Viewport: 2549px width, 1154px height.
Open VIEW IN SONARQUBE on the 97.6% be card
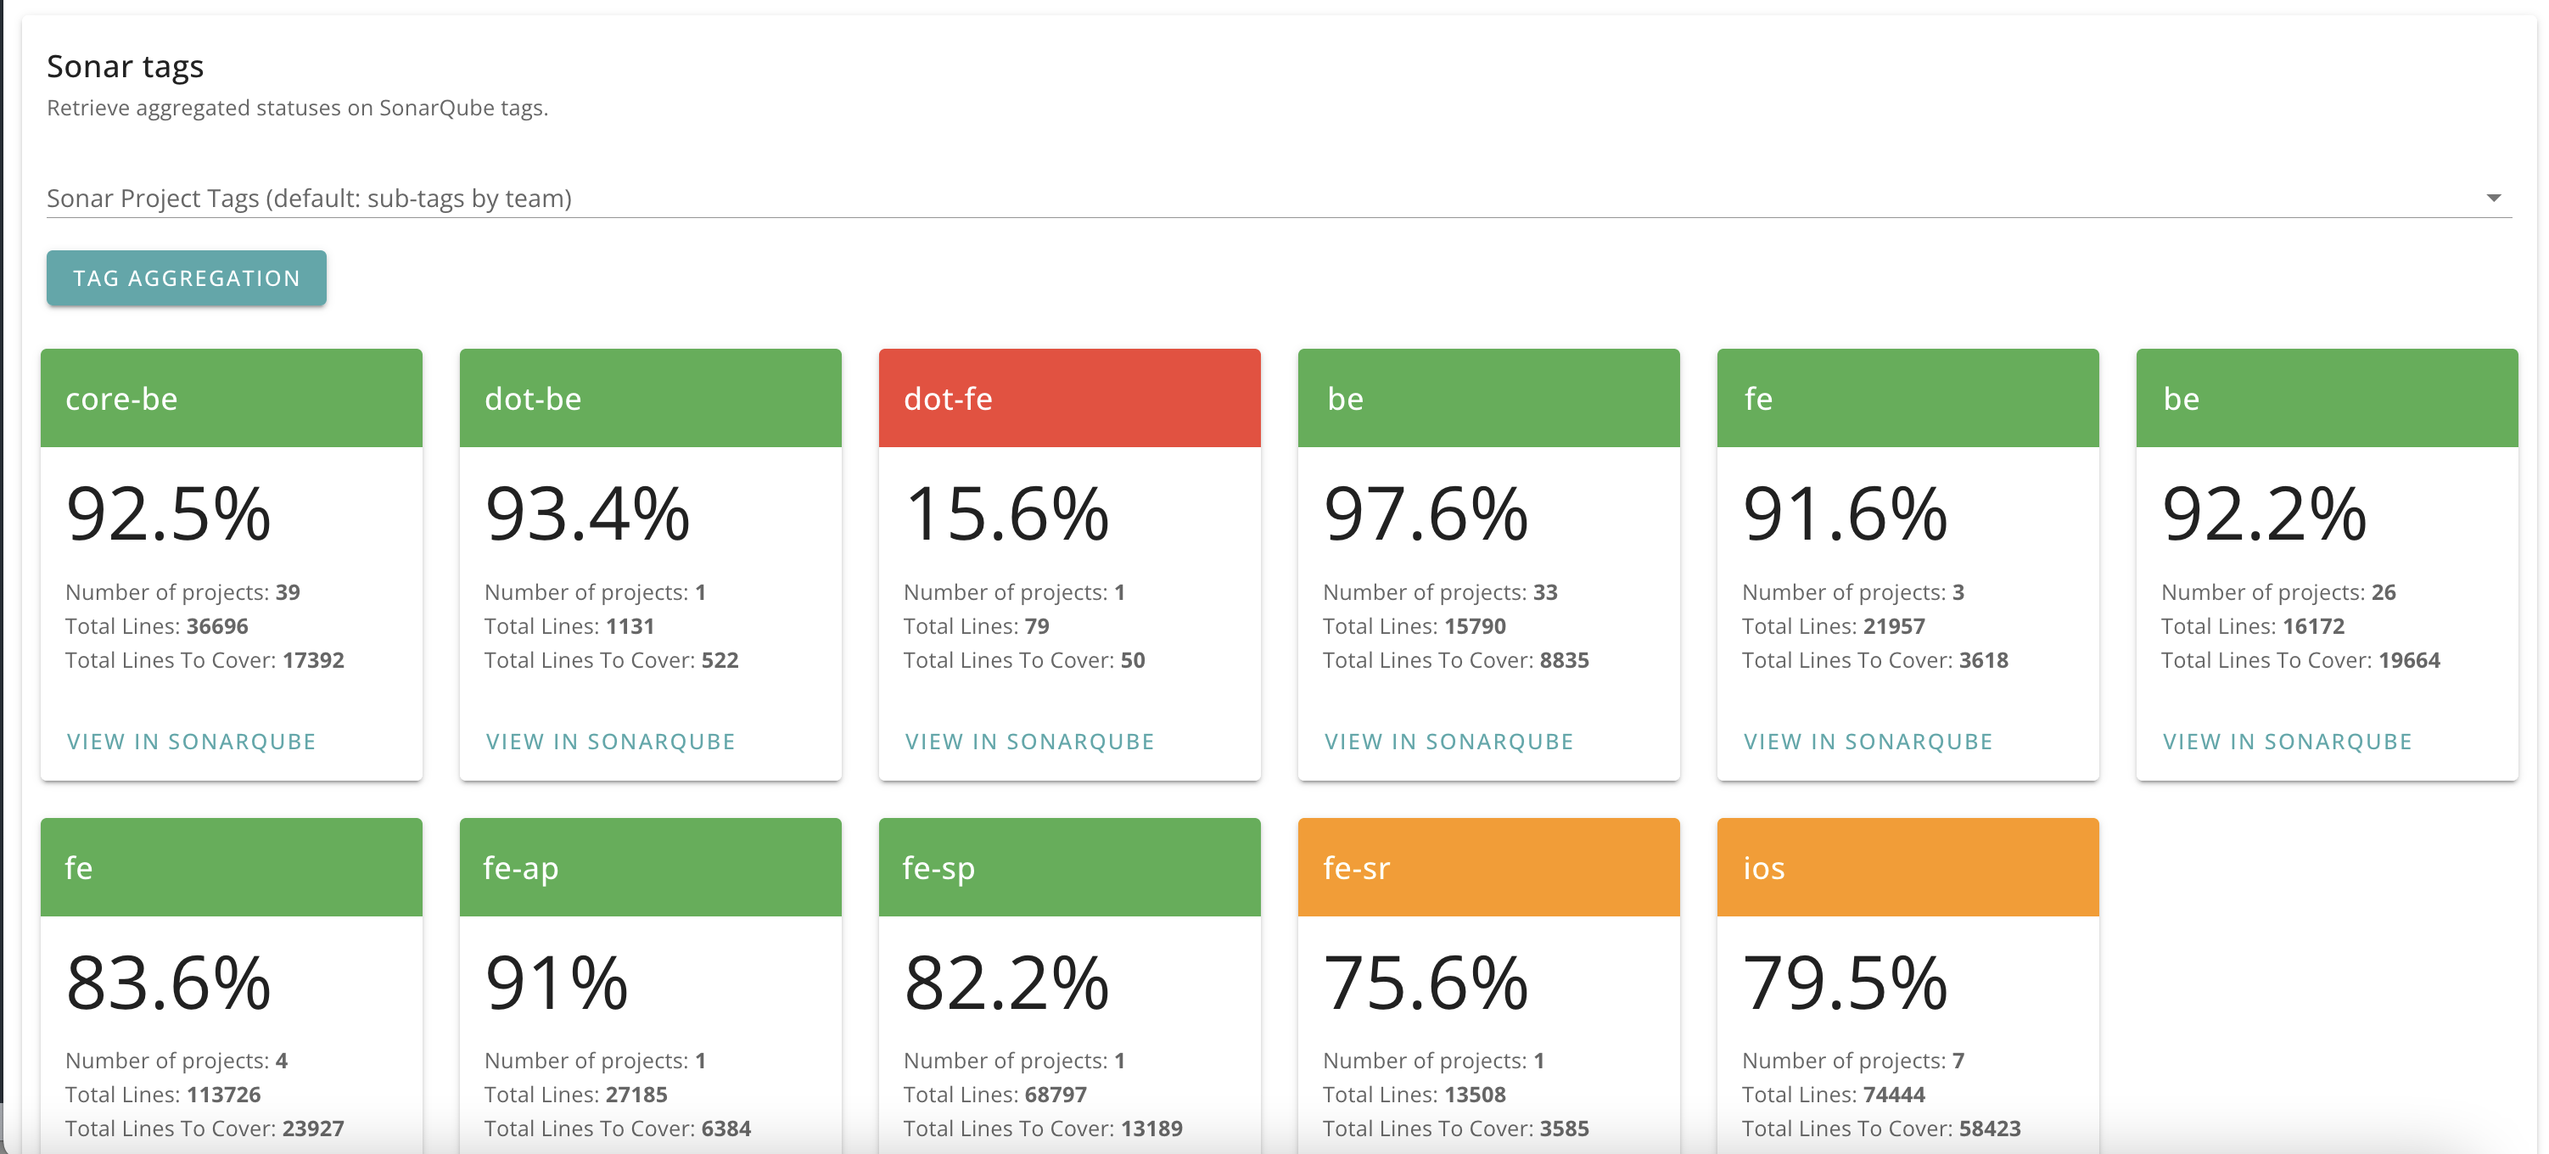point(1448,742)
